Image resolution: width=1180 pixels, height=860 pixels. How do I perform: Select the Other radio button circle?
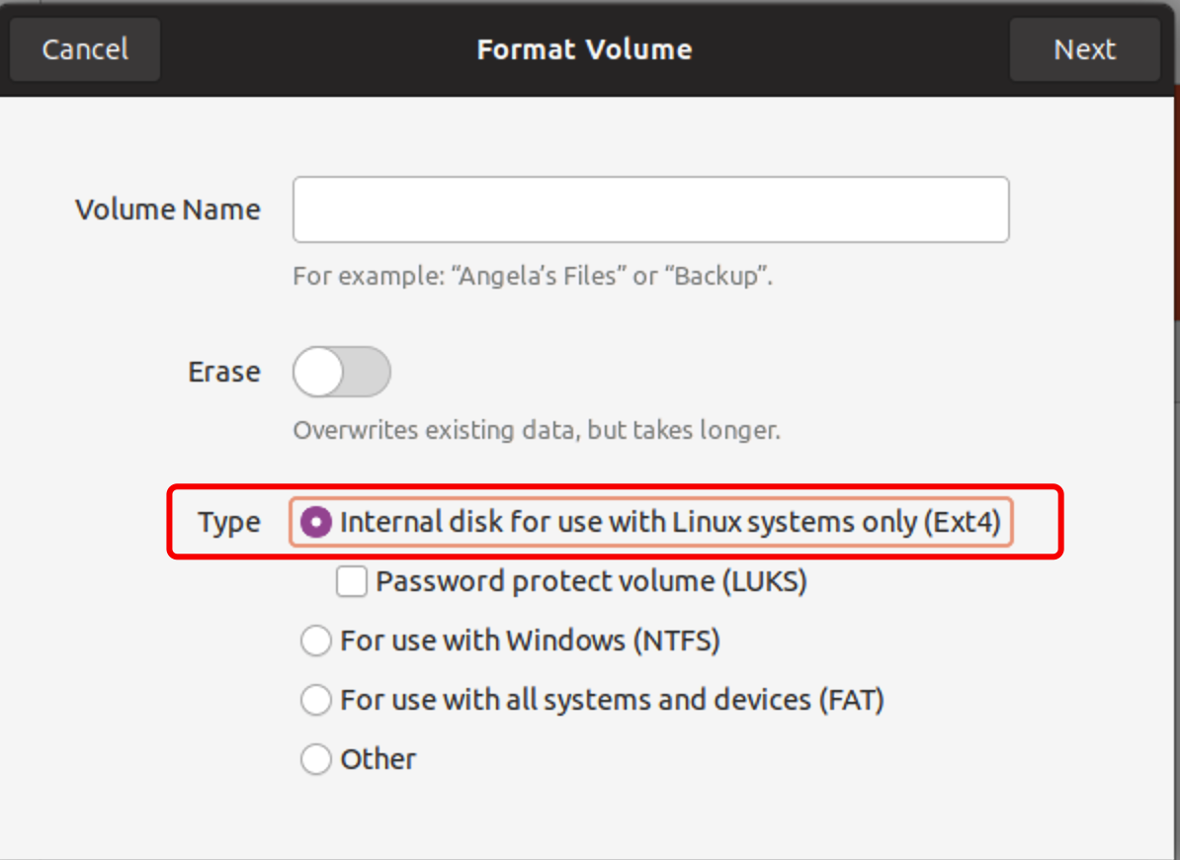pos(316,759)
